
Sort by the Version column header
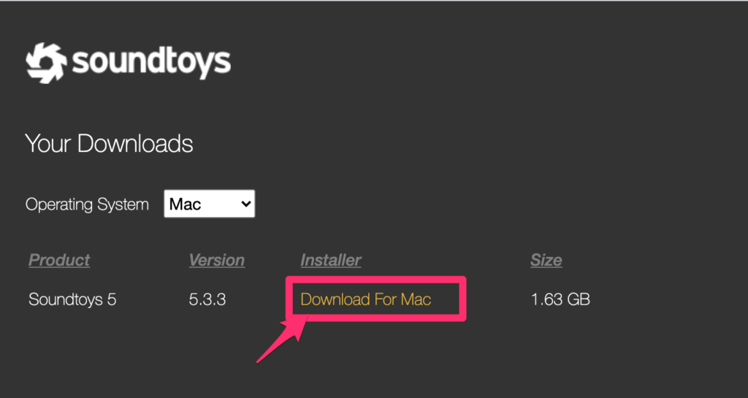point(216,260)
